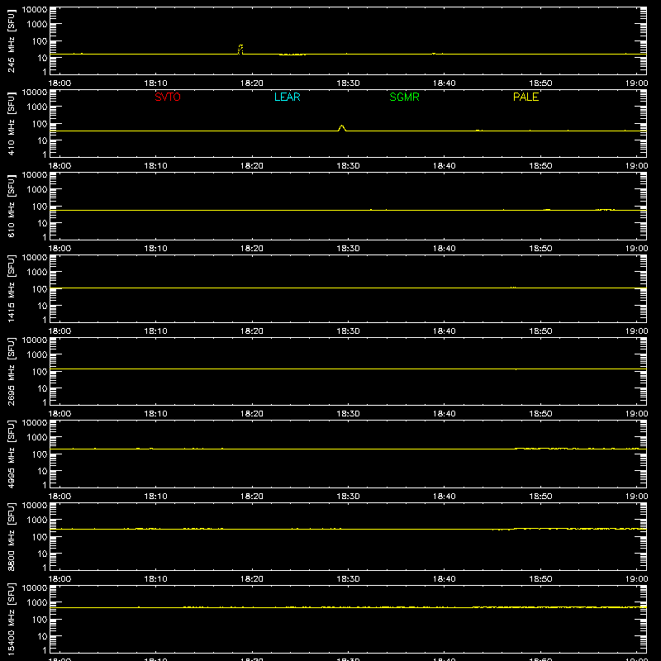Click the 1 y-axis value on the 2695 MHz plot

45,402
